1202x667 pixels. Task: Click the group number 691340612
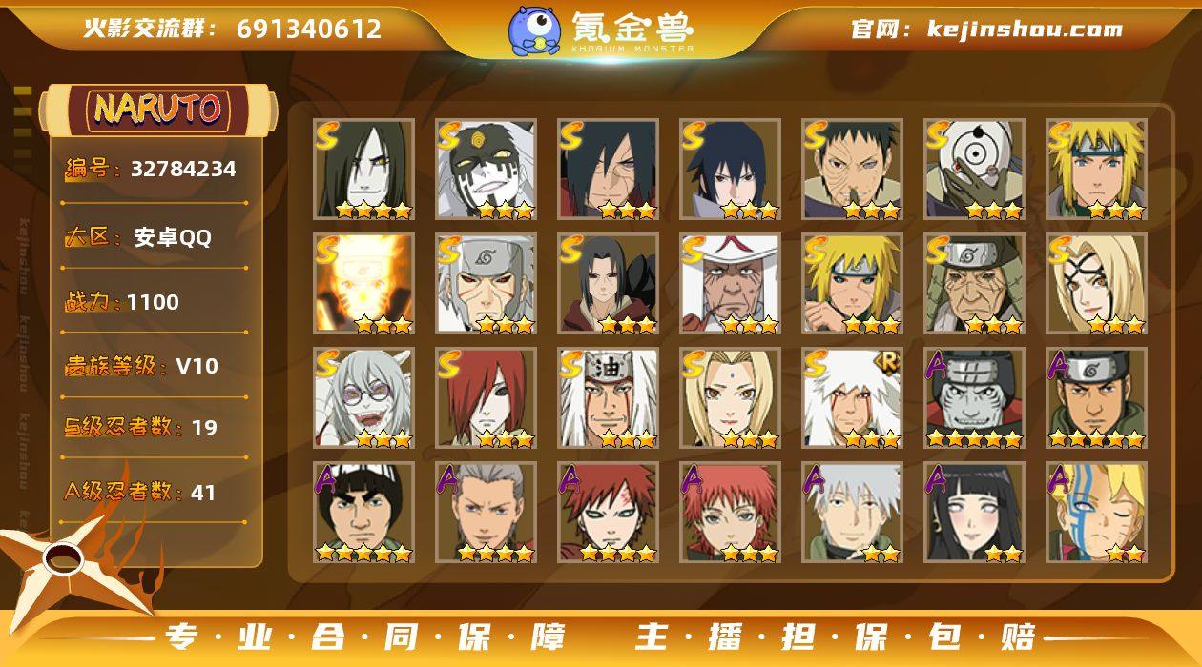pos(309,29)
